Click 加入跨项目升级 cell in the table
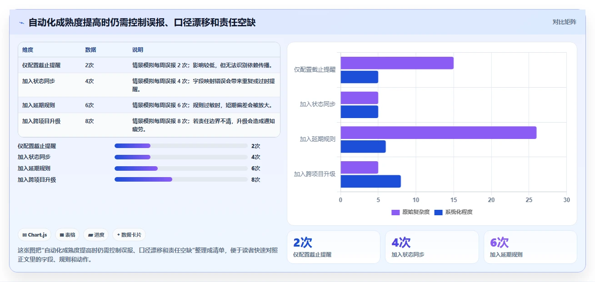 click(41, 121)
